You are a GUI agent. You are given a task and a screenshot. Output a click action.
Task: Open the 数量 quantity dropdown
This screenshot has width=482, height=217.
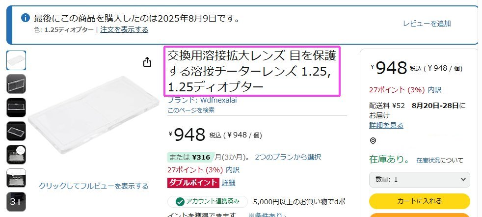[x=419, y=180]
